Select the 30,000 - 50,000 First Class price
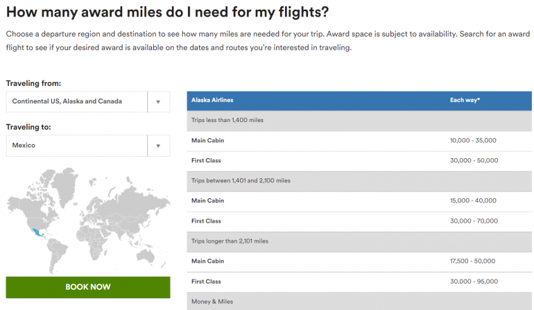 [473, 161]
